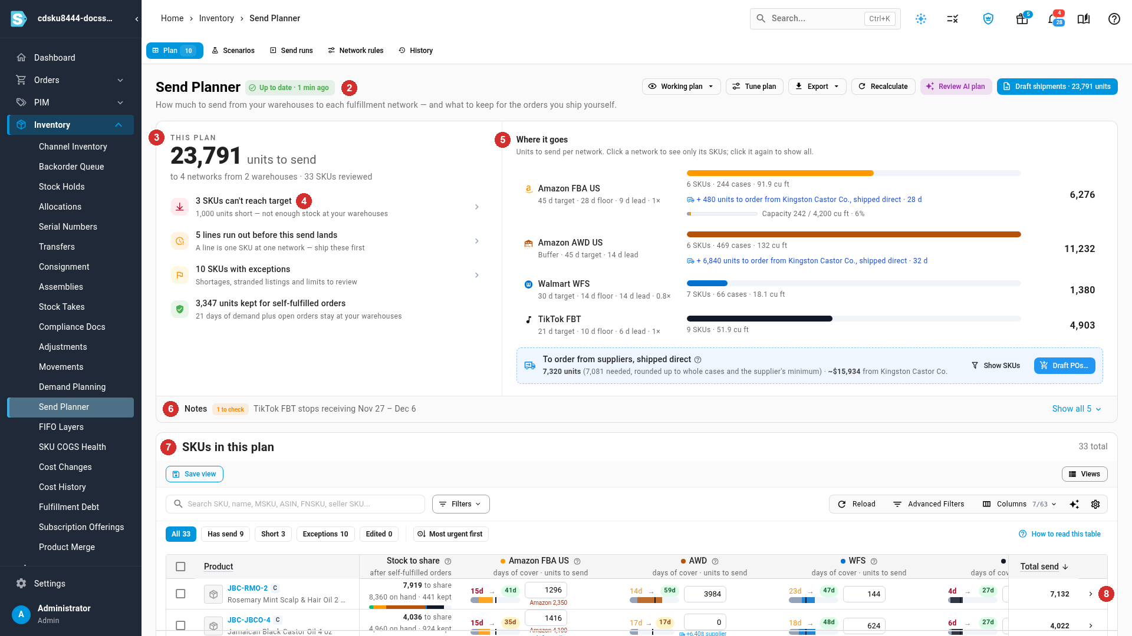The height and width of the screenshot is (636, 1132).
Task: Click Amazon FBA US column info icon
Action: tap(577, 561)
